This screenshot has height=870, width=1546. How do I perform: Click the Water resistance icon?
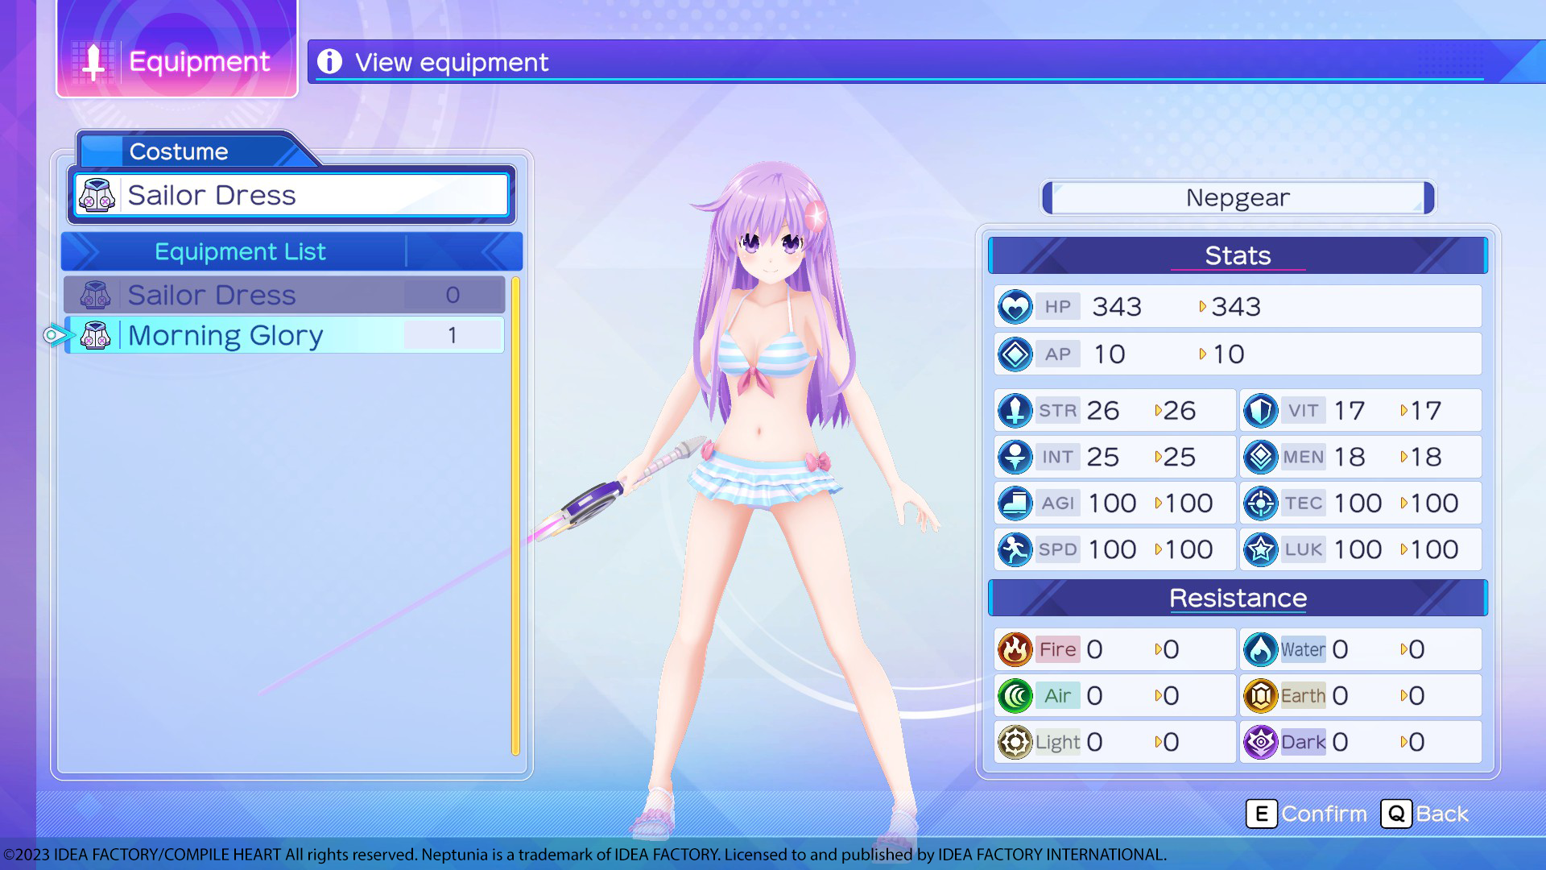(x=1260, y=649)
